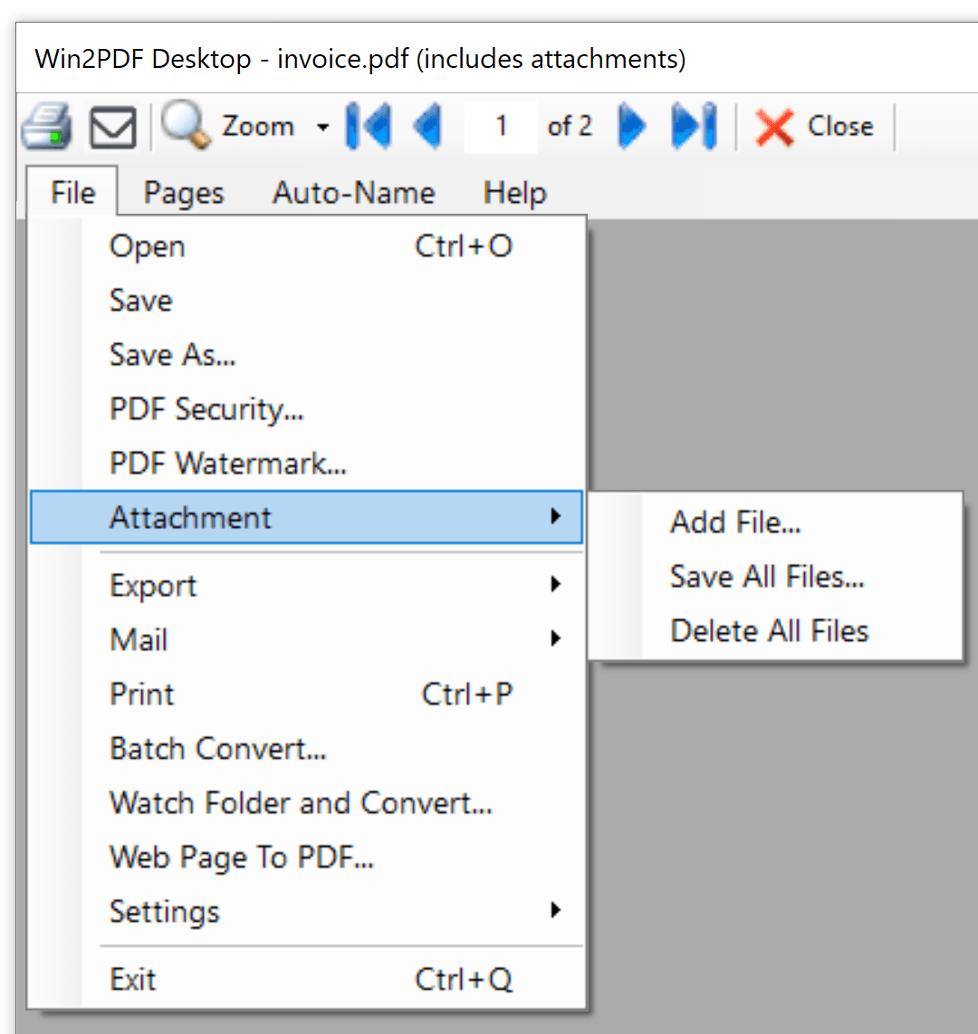The width and height of the screenshot is (978, 1034).
Task: Choose Save in the File menu
Action: pos(307,301)
